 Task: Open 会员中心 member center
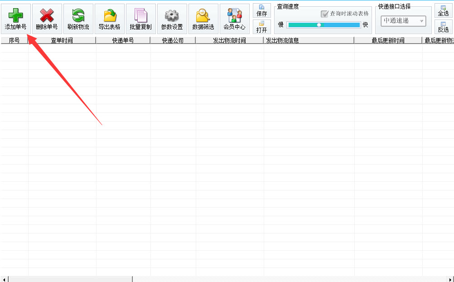coord(235,19)
